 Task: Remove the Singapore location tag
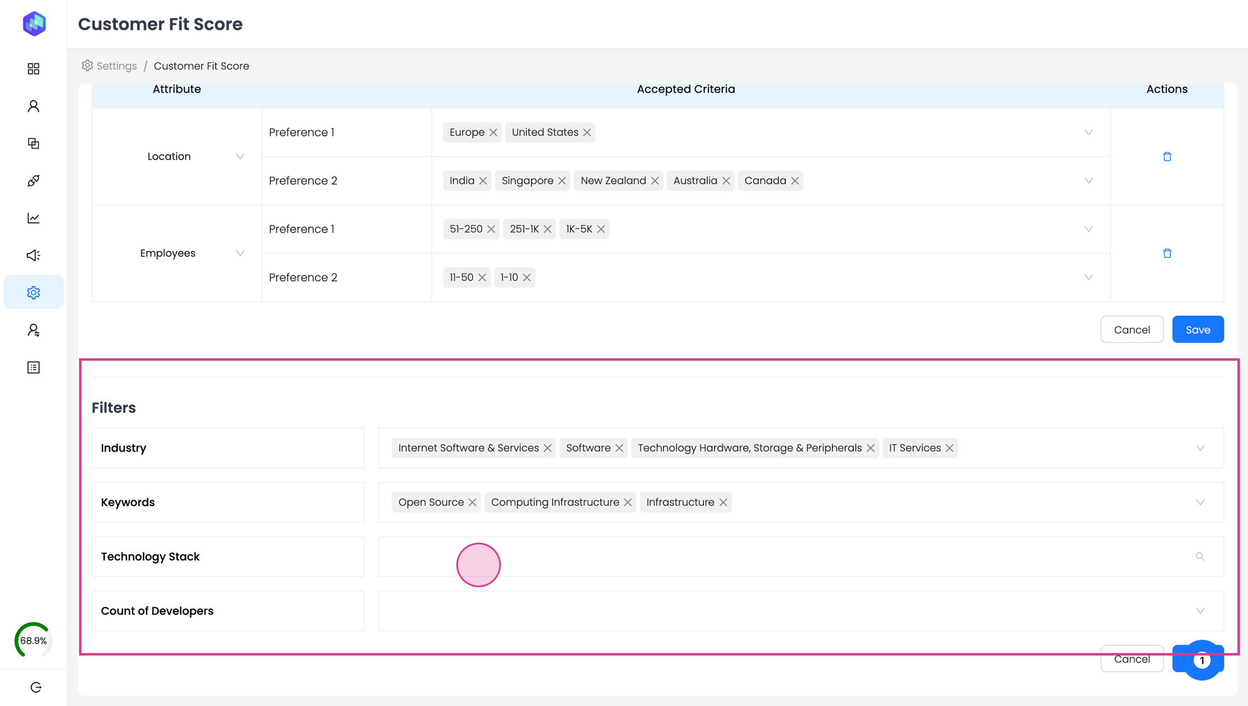[x=562, y=181]
